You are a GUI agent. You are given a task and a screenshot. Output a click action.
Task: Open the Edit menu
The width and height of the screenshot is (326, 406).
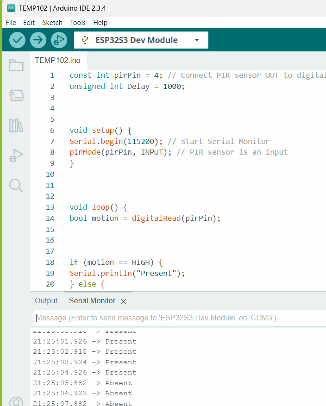click(x=29, y=23)
